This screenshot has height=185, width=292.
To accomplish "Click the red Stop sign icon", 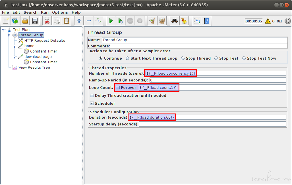I will tap(130, 21).
